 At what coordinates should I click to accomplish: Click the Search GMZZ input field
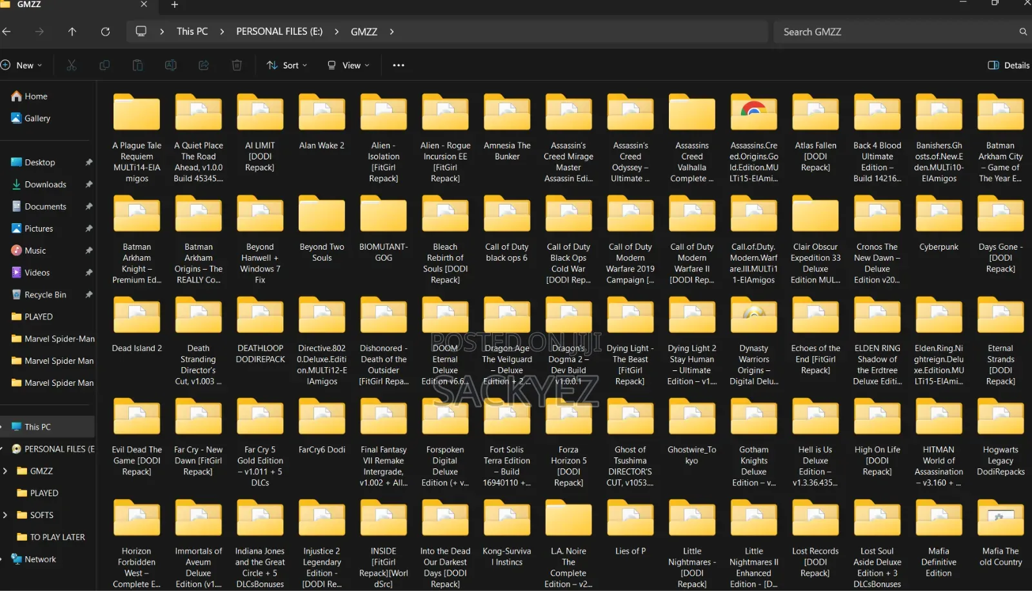pyautogui.click(x=902, y=32)
